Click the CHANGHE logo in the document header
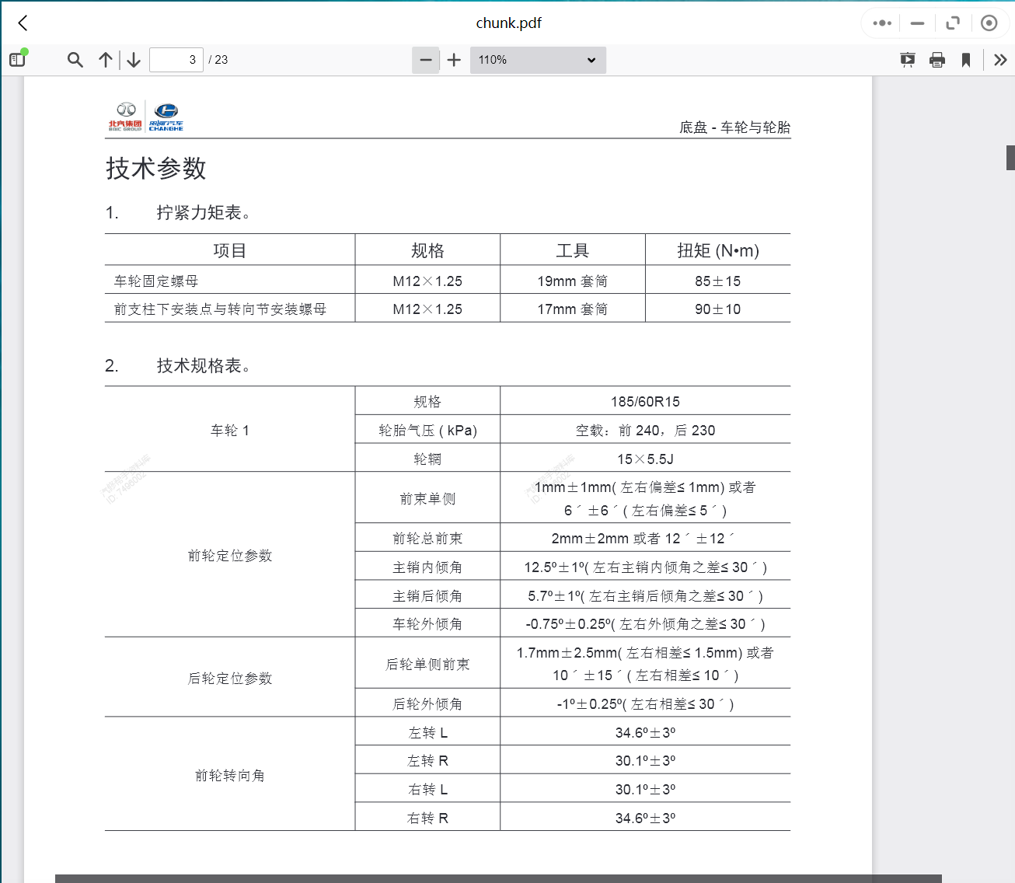 tap(166, 115)
